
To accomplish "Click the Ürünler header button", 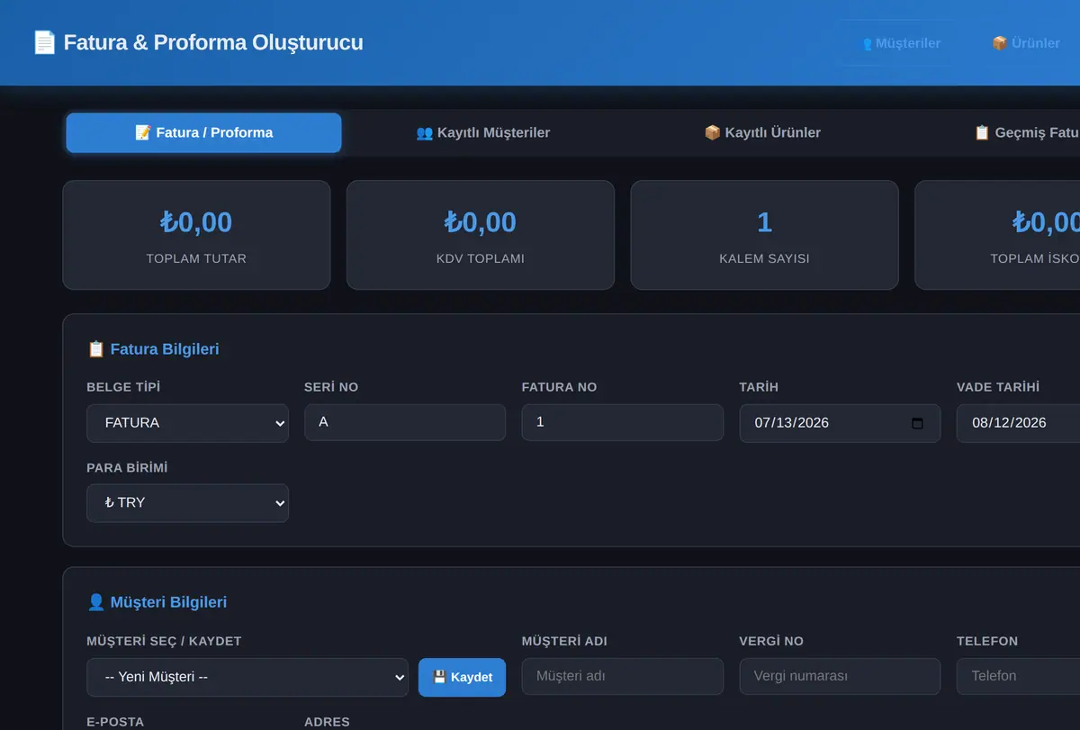I will point(1025,43).
